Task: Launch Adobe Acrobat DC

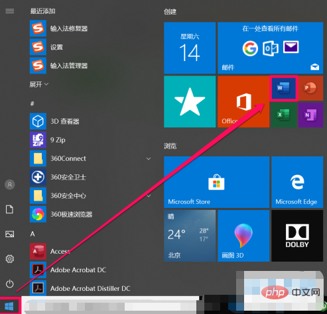Action: pyautogui.click(x=91, y=270)
